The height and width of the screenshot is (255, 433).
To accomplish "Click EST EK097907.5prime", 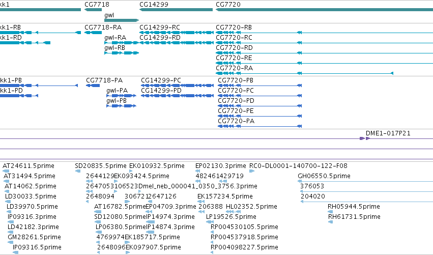I will coord(153,248).
